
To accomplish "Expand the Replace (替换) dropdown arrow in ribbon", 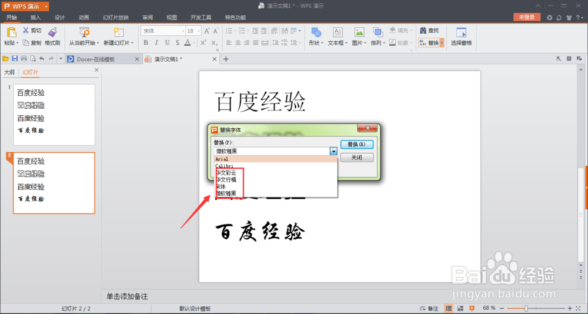I will pos(442,43).
